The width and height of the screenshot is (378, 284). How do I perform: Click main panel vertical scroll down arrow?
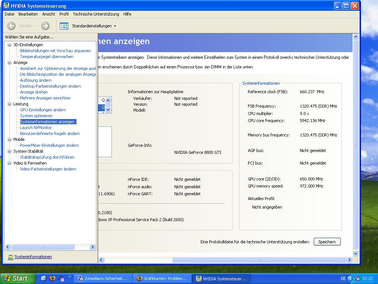coord(355,253)
